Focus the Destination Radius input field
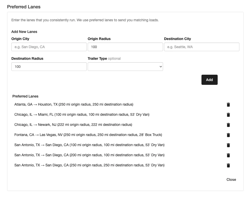249x197 pixels. [x=49, y=67]
